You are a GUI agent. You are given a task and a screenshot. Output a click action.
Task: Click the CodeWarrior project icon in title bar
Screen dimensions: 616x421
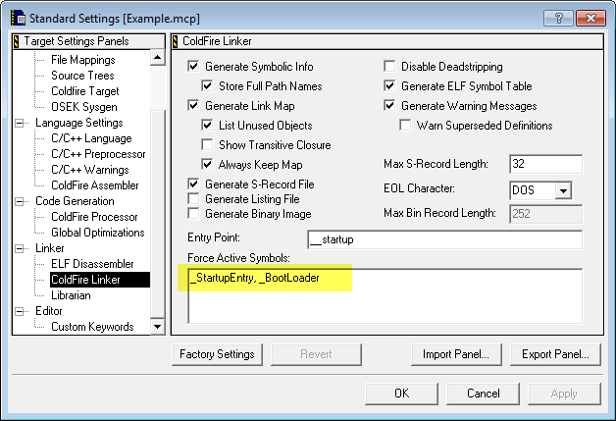pos(18,18)
